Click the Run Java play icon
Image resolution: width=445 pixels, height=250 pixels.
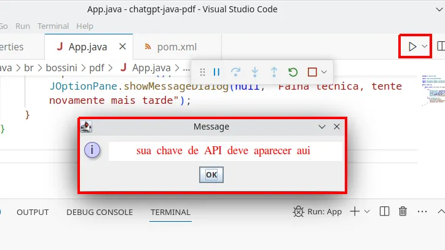412,47
